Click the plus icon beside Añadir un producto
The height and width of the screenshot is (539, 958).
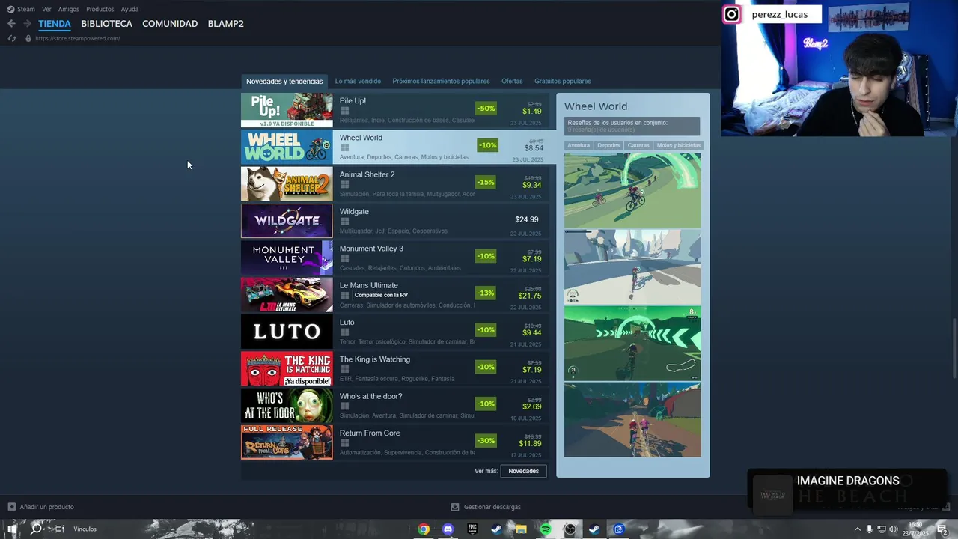click(11, 507)
